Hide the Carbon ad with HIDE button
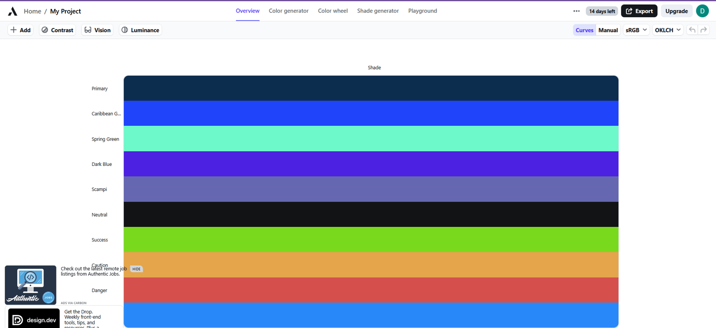716x328 pixels. 136,269
